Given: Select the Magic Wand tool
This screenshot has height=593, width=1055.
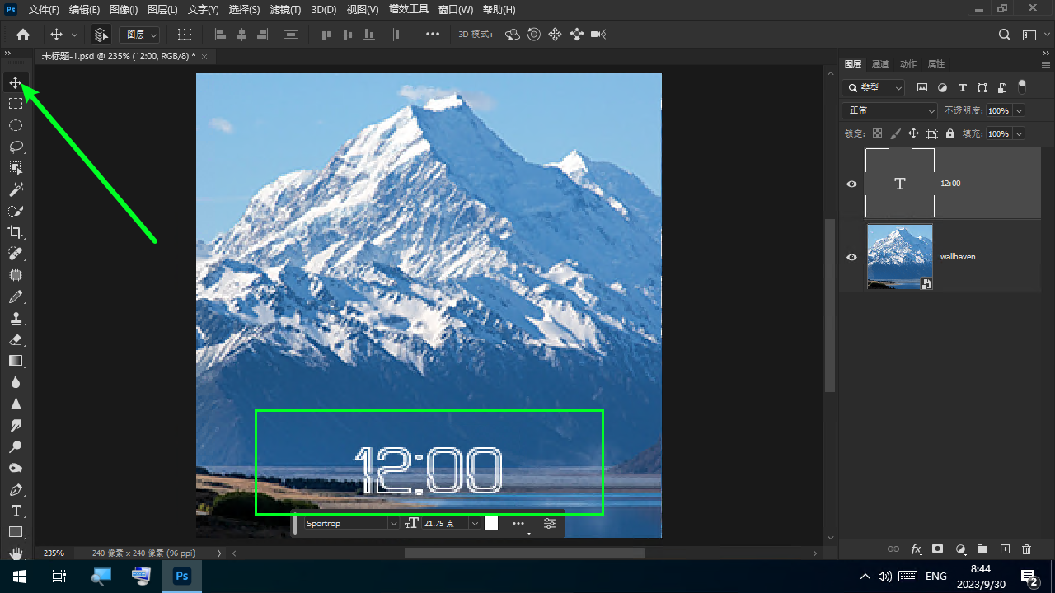Looking at the screenshot, I should coord(16,189).
